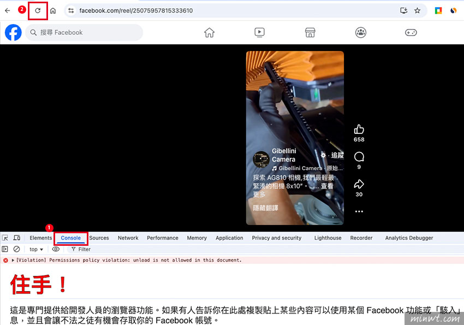Viewport: 464px width, 325px height.
Task: Select the inspect element tool in DevTools
Action: click(x=5, y=238)
